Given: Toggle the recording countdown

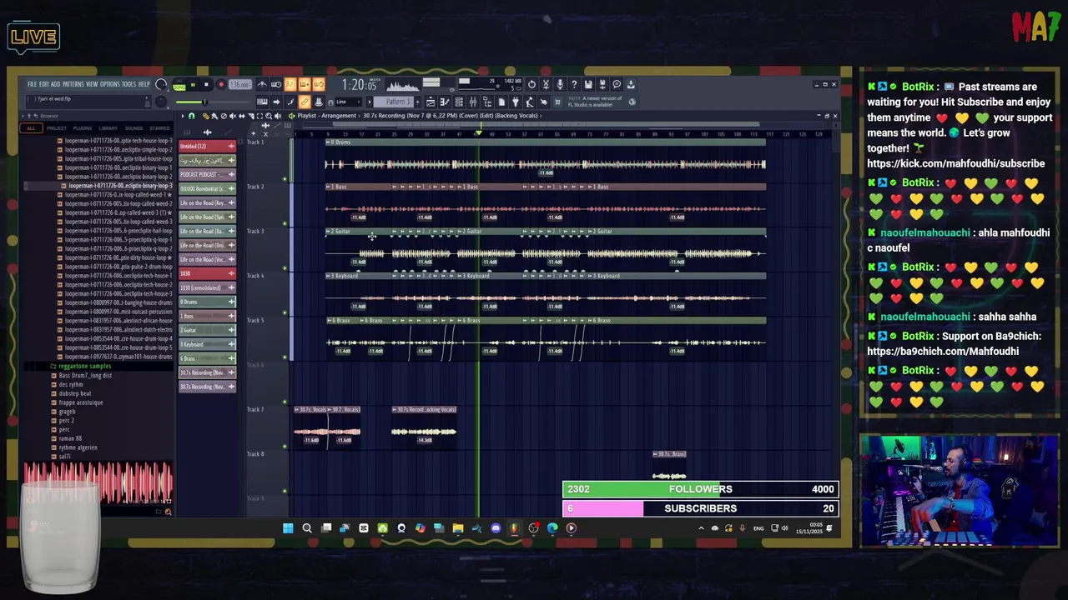Looking at the screenshot, I should [x=290, y=84].
